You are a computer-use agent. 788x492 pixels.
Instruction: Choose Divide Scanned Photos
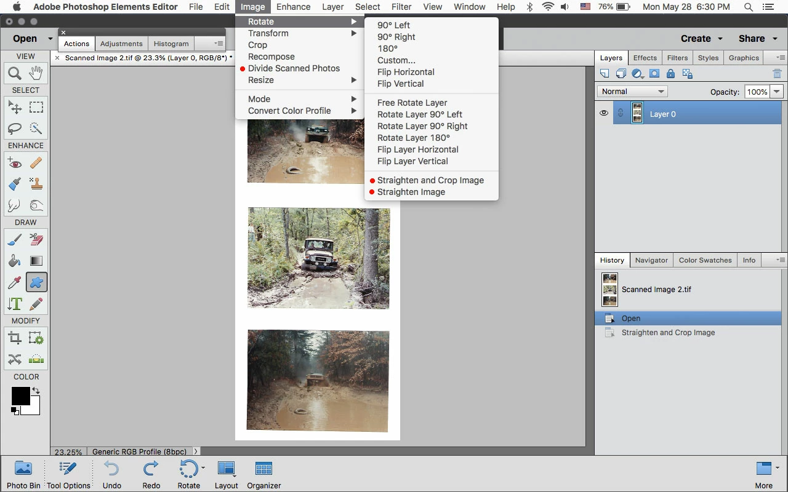tap(294, 68)
